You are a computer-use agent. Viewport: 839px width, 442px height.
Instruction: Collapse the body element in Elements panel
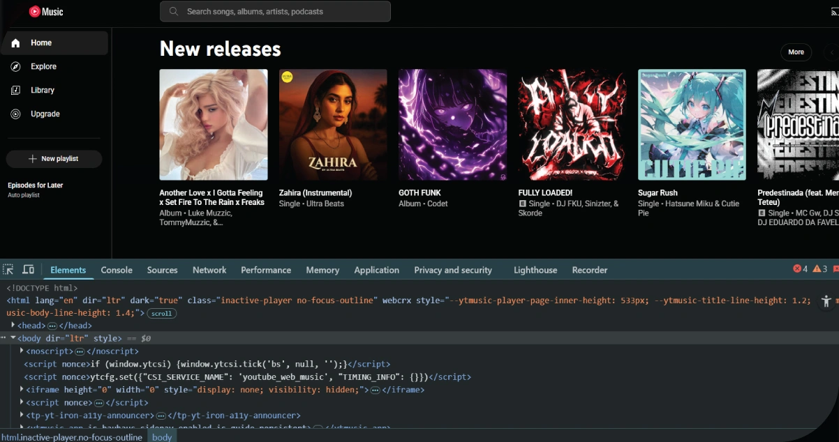click(x=13, y=338)
